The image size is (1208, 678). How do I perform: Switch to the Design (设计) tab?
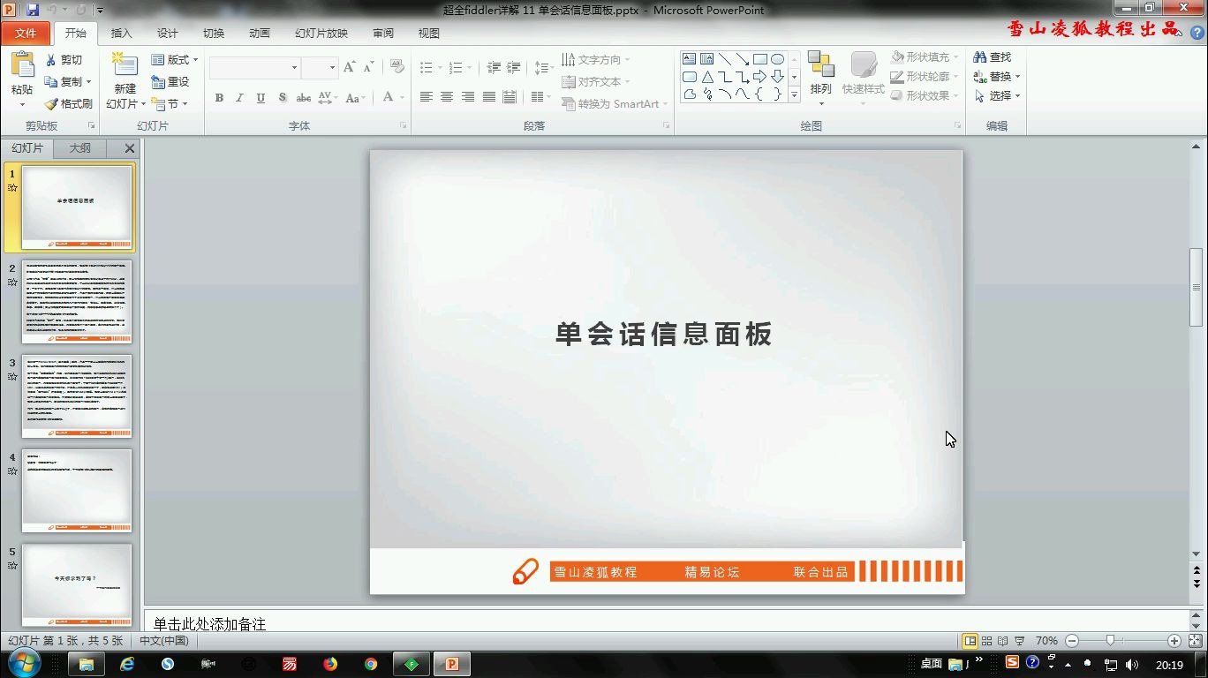tap(168, 34)
